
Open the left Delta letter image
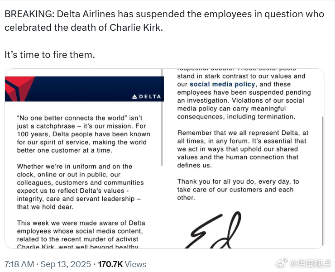tap(85, 158)
